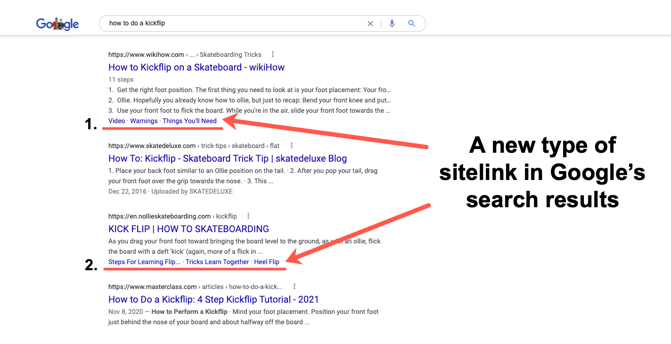The image size is (671, 344).
Task: Open the three-dot menu on the nollieskateboarding result
Action: [248, 216]
